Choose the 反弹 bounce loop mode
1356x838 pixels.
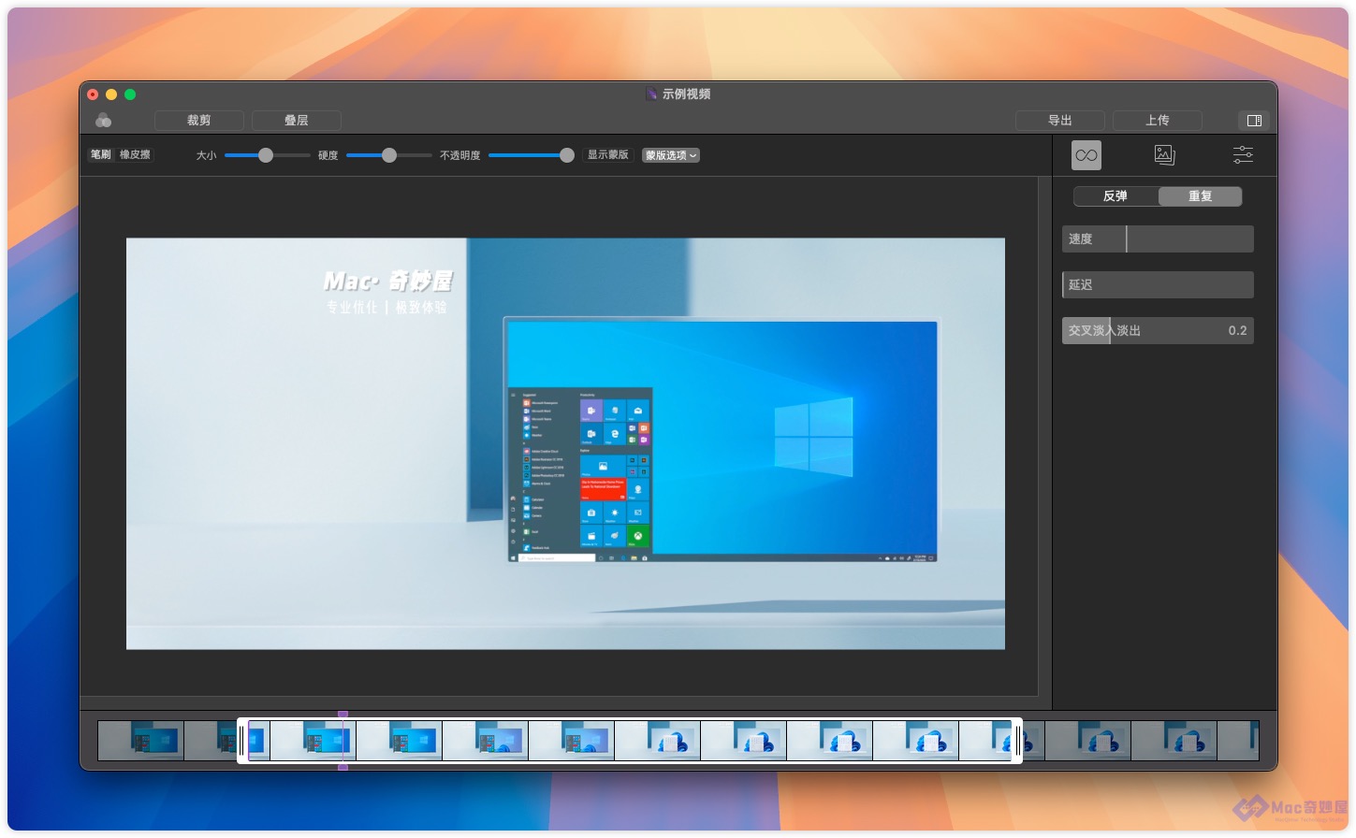point(1115,196)
